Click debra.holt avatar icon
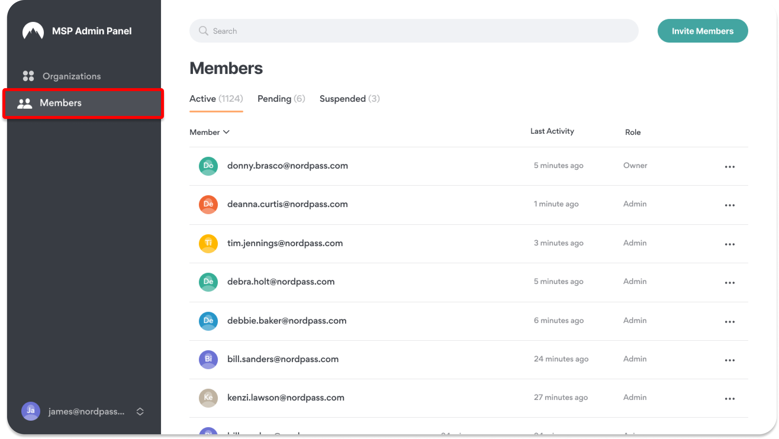The height and width of the screenshot is (439, 779). coord(208,282)
